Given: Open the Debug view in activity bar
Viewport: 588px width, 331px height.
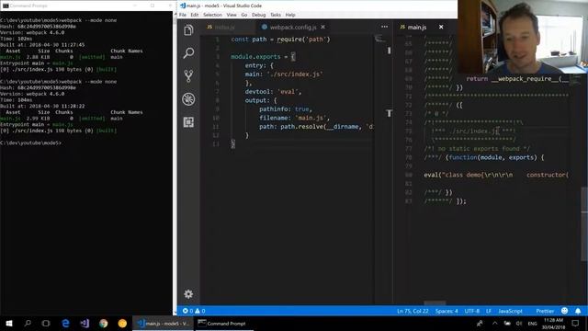Looking at the screenshot, I should click(x=188, y=99).
